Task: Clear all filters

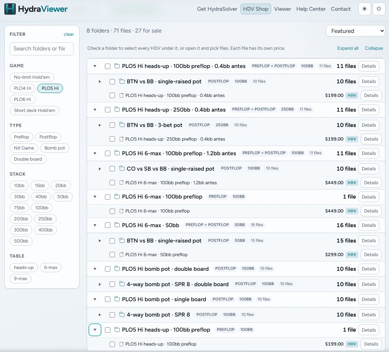Action: [69, 34]
